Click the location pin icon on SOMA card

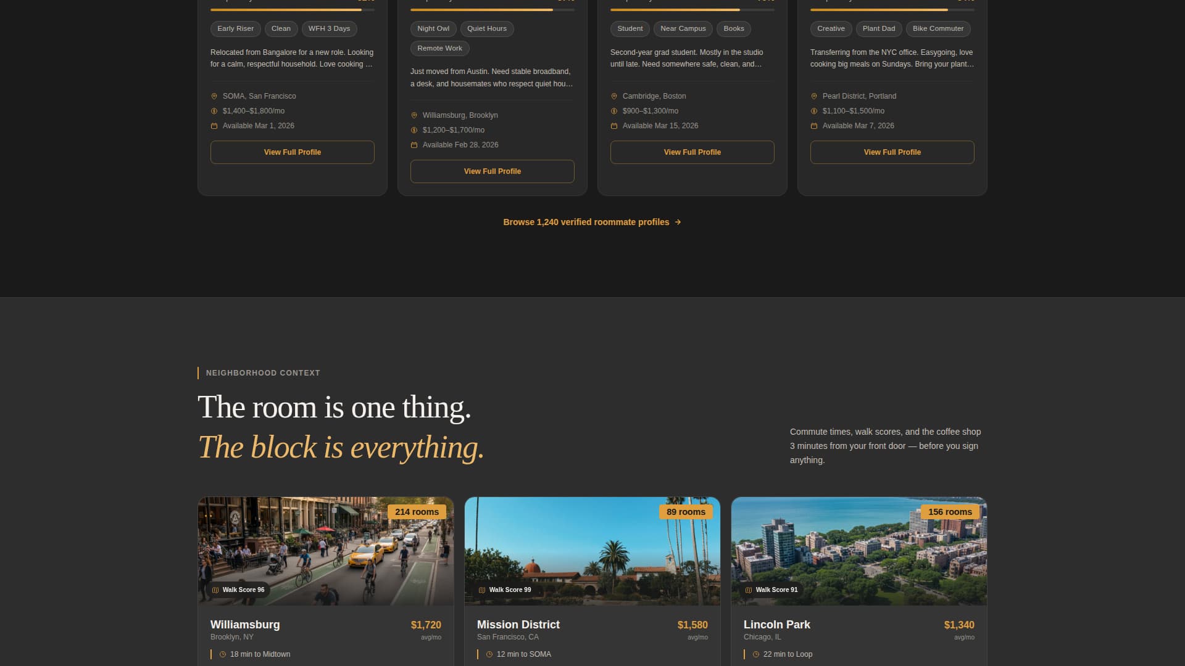tap(214, 96)
